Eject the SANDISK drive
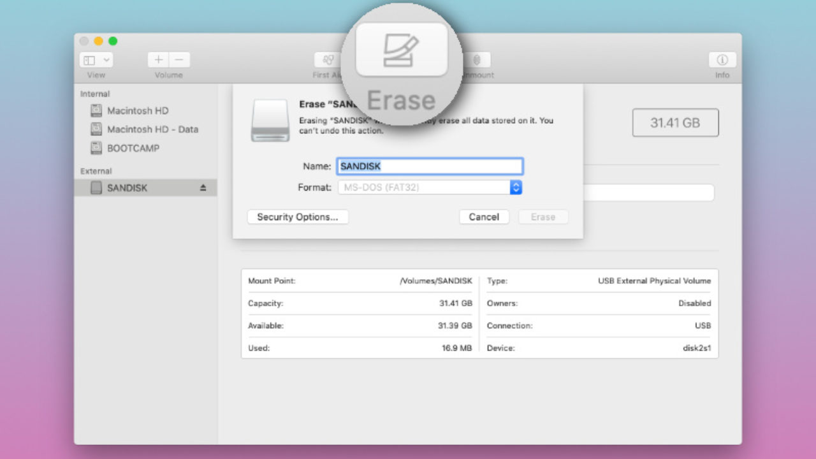This screenshot has height=459, width=816. pyautogui.click(x=203, y=188)
